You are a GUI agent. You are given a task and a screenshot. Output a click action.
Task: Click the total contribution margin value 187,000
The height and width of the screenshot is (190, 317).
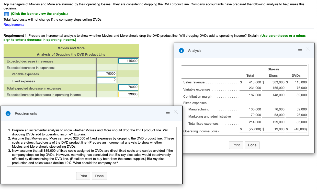pyautogui.click(x=255, y=95)
